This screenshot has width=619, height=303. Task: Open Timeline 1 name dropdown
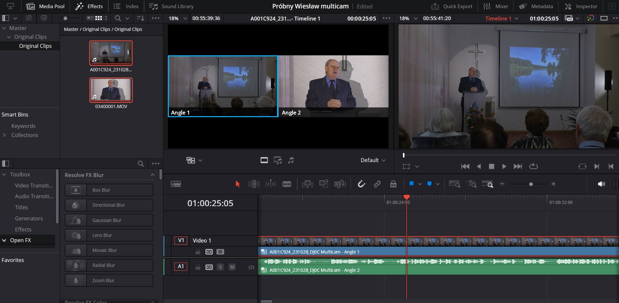517,19
